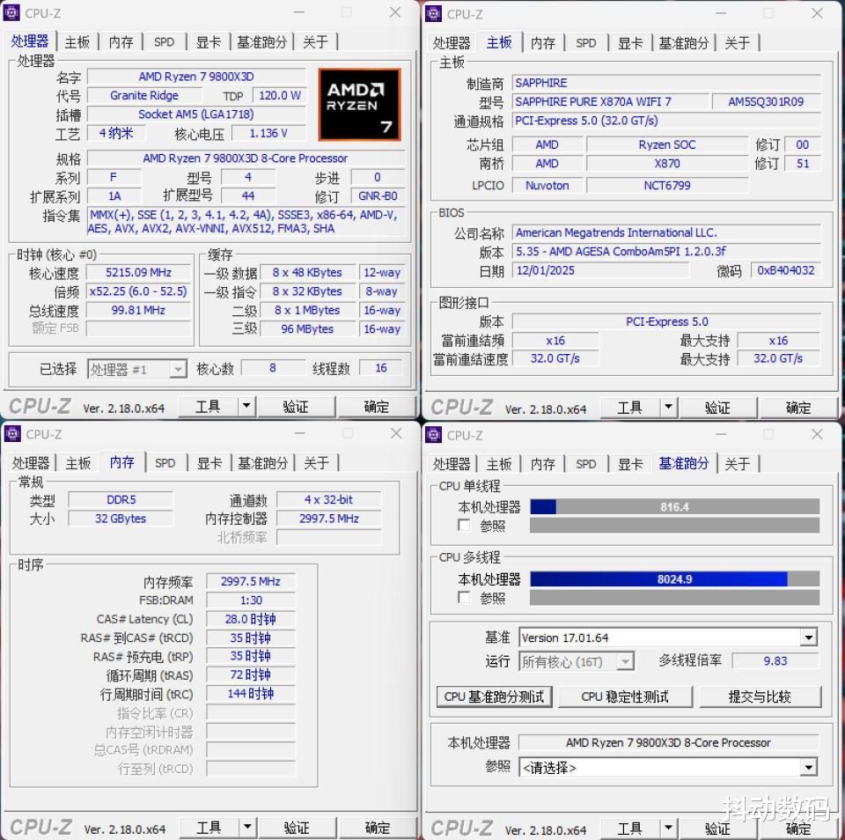845x840 pixels.
Task: Click the memory size 32 GBytes field
Action: (121, 519)
